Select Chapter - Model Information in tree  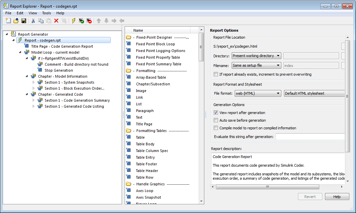[62, 76]
